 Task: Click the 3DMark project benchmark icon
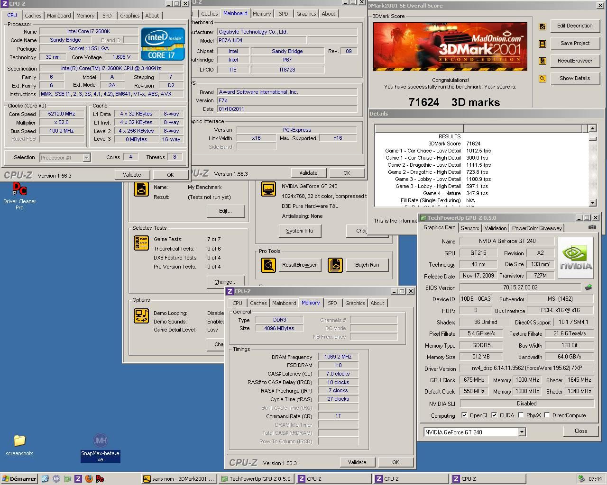pos(141,189)
